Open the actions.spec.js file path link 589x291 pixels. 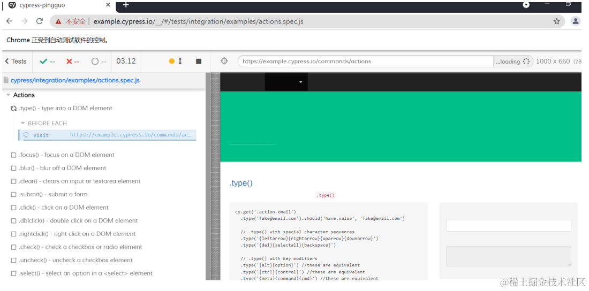75,80
